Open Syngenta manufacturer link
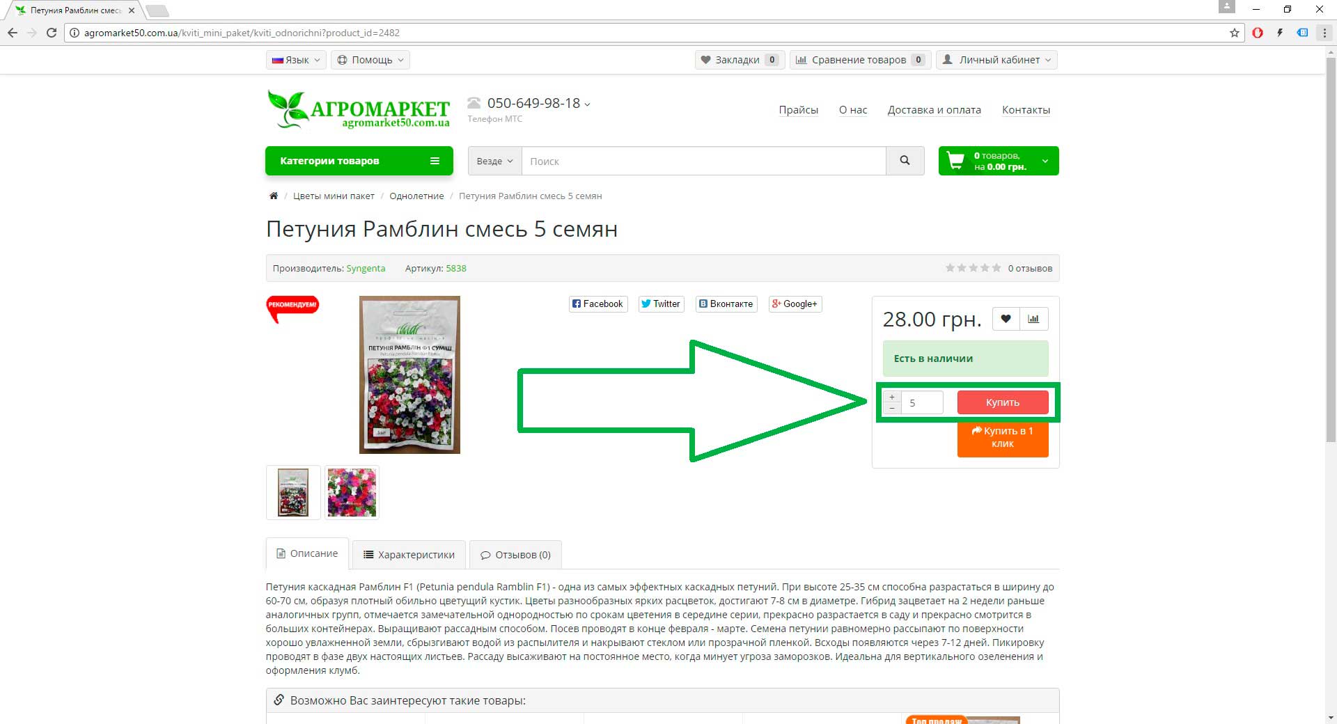This screenshot has width=1337, height=724. [366, 269]
